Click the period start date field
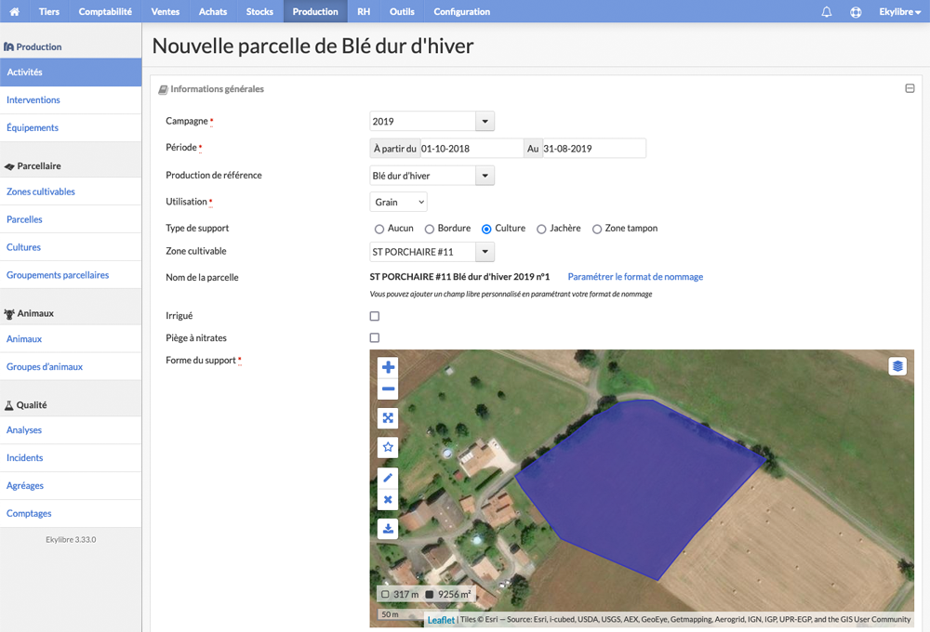 pos(471,149)
